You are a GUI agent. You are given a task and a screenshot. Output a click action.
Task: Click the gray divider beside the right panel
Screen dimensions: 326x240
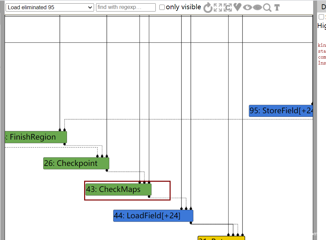click(315, 120)
